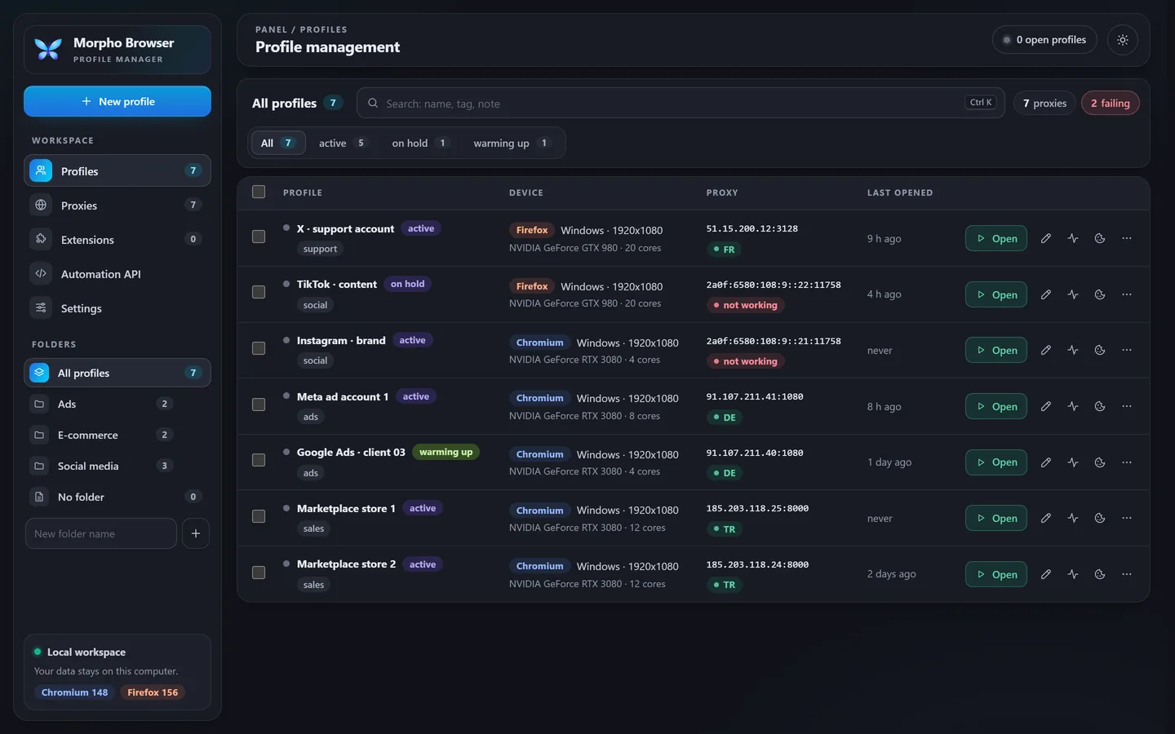Image resolution: width=1175 pixels, height=734 pixels.
Task: Select the TikTok · content row checkbox
Action: 259,292
